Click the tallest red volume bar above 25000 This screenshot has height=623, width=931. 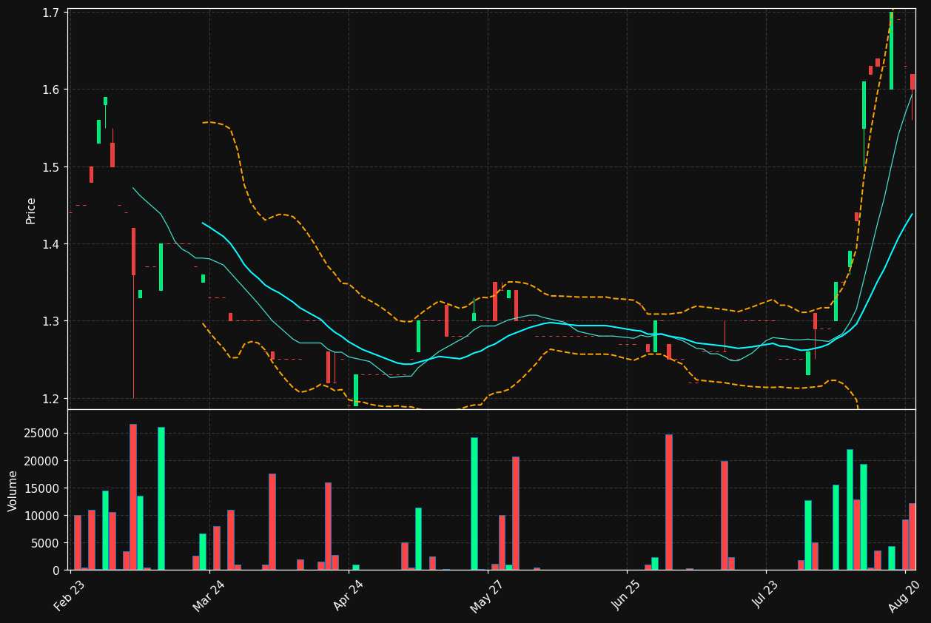coord(133,496)
